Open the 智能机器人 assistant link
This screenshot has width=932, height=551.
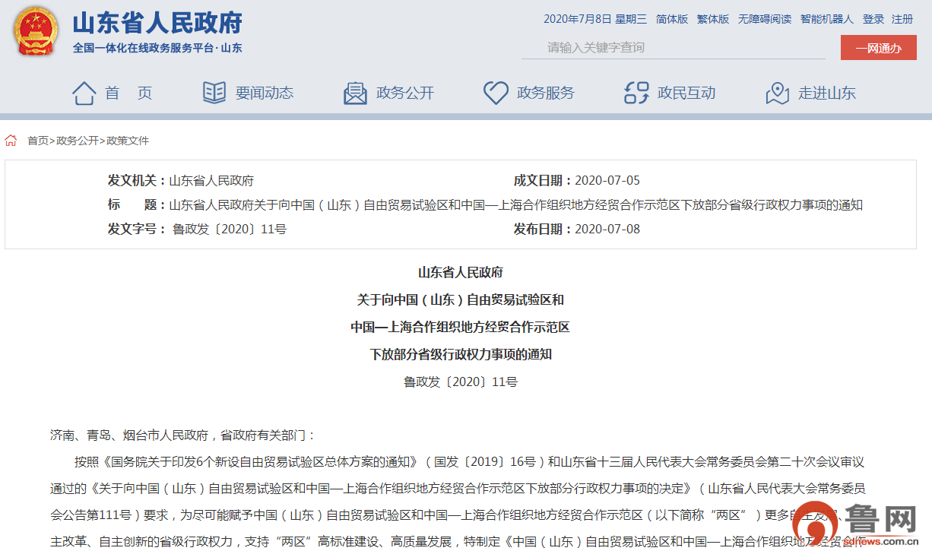click(x=826, y=19)
